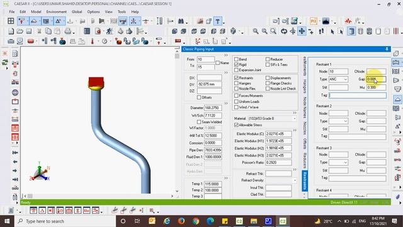Viewport: 403px width, 227px height.
Task: Check the Reducer checkbox
Action: 268,59
